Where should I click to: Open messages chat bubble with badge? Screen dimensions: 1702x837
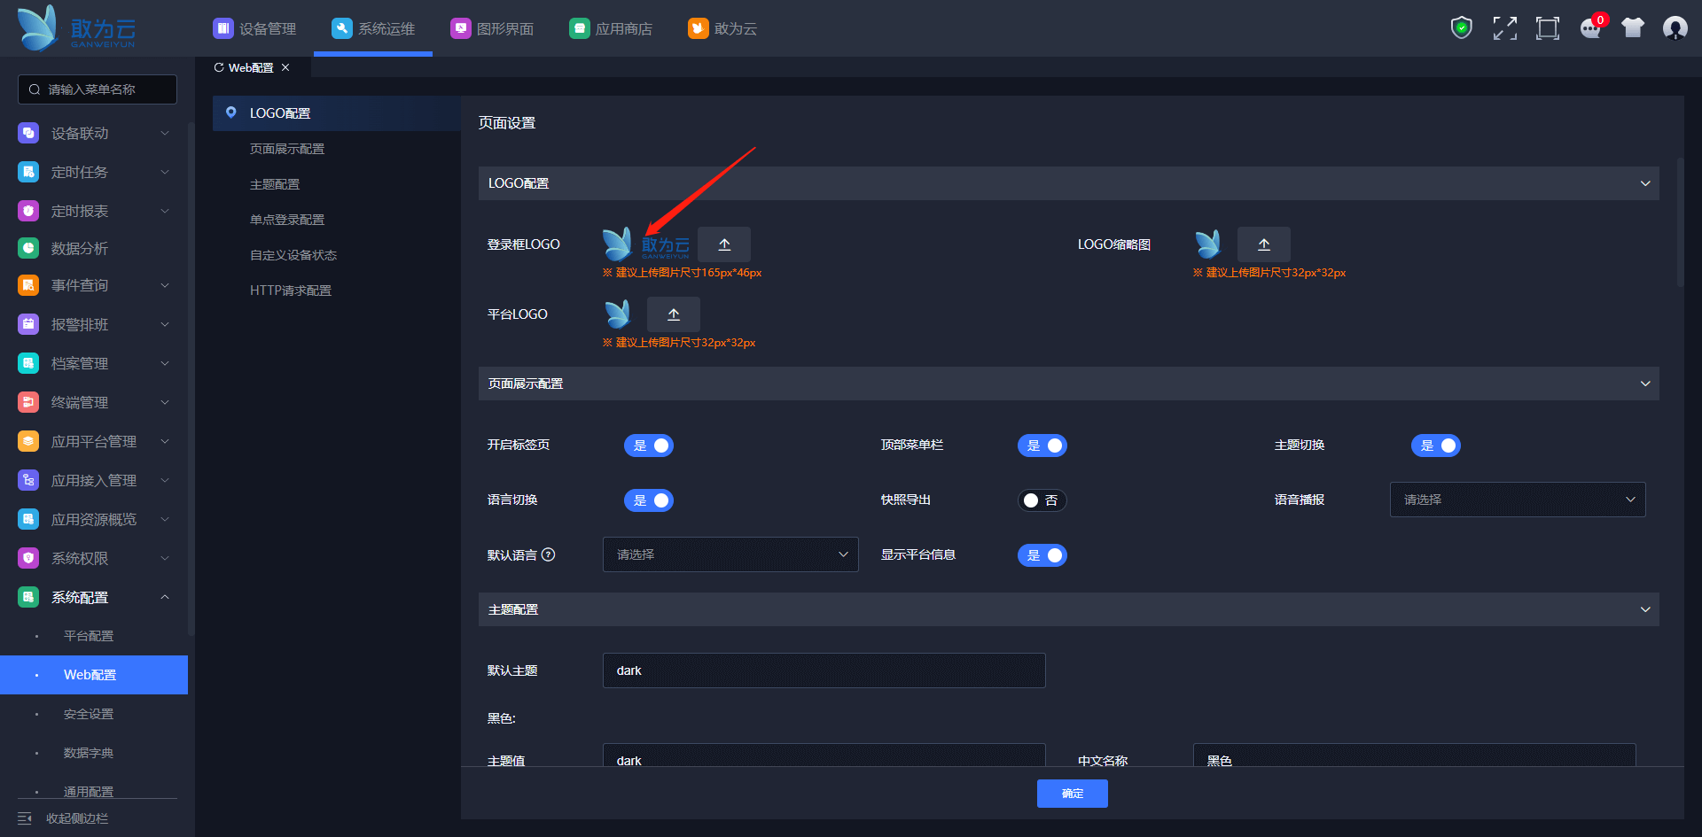(x=1591, y=28)
